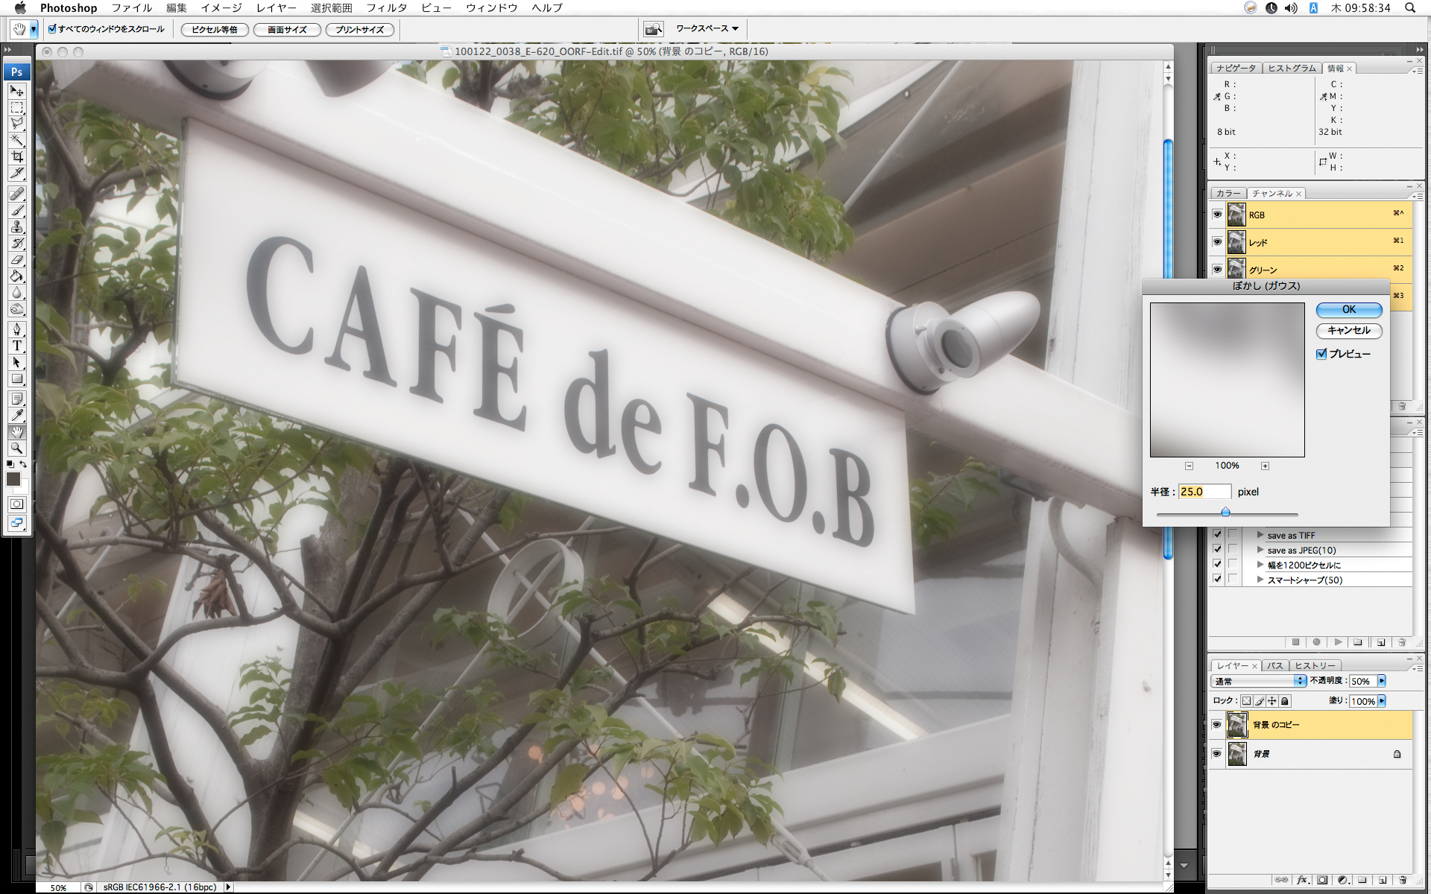
Task: Open the フィルタ menu
Action: click(x=386, y=7)
